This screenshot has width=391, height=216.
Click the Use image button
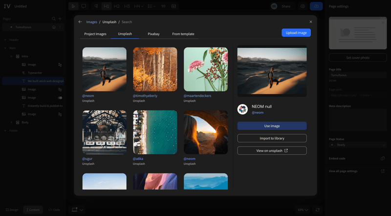pos(272,126)
